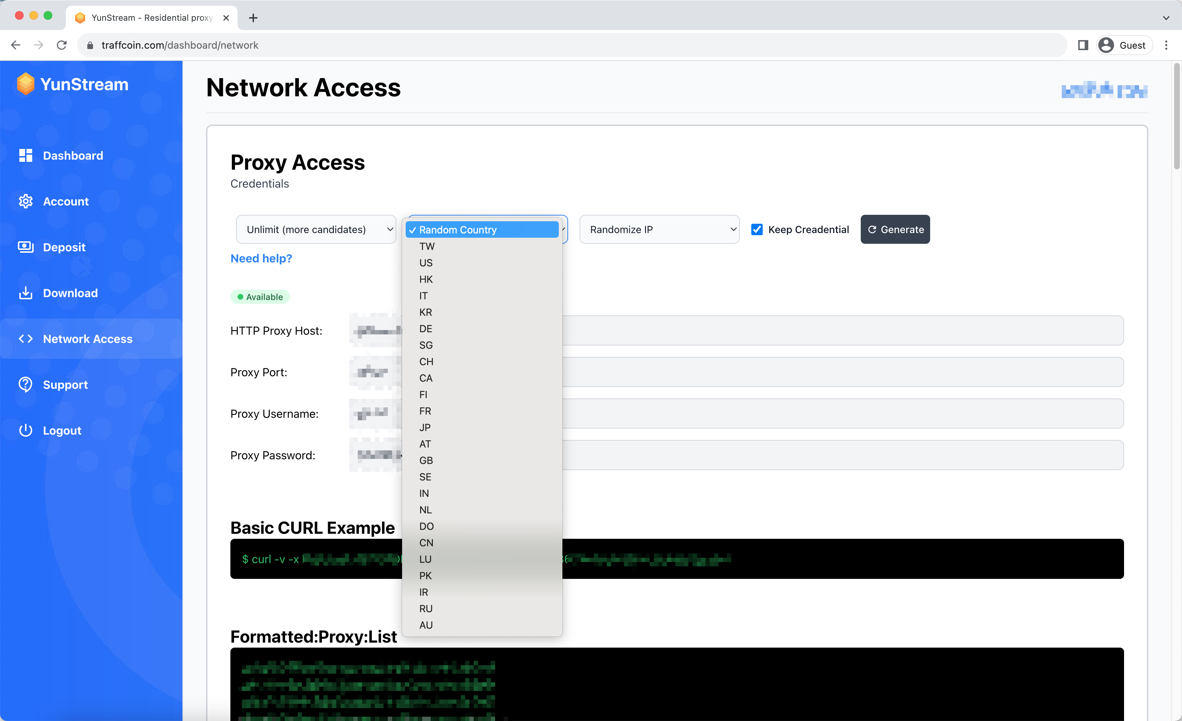The width and height of the screenshot is (1182, 721).
Task: Click the Deposit money icon
Action: (25, 247)
